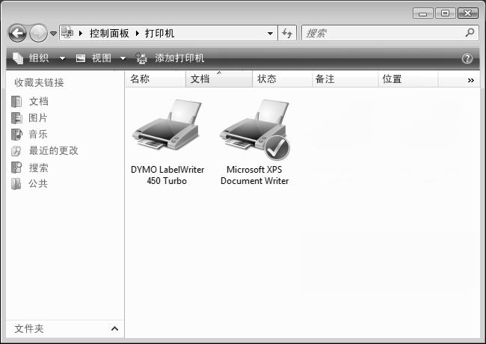Close the printers window
Viewport: 486px width, 344px height.
pyautogui.click(x=468, y=13)
